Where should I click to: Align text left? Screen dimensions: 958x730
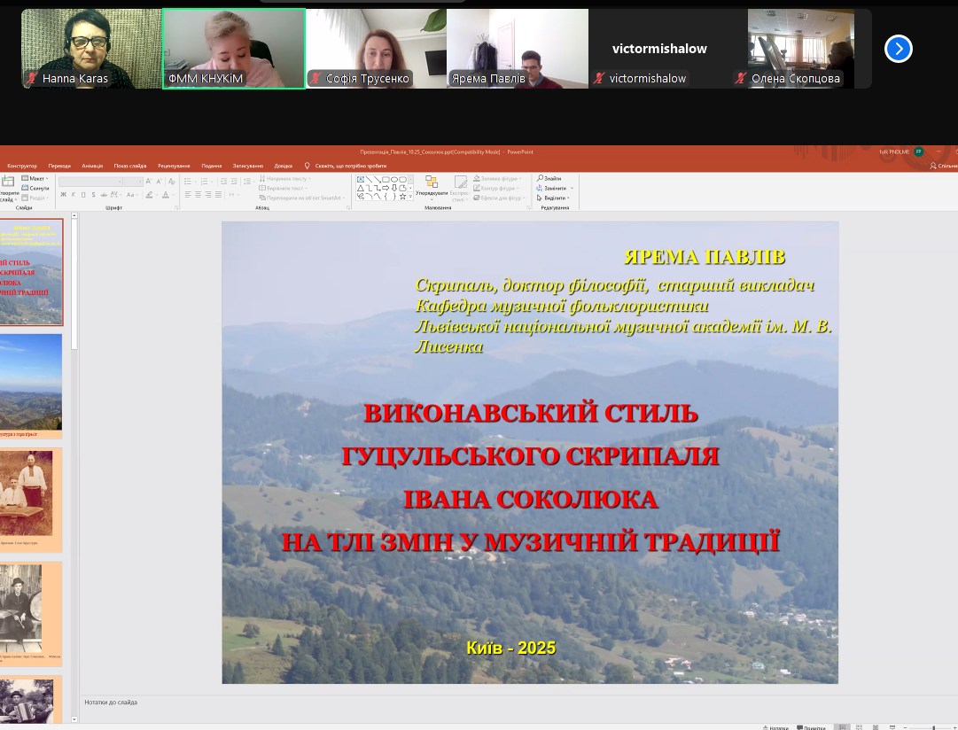point(188,195)
